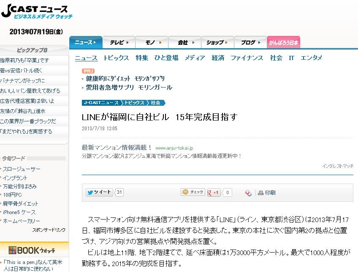Click the article date 2013/7/18 12:05

pyautogui.click(x=100, y=128)
